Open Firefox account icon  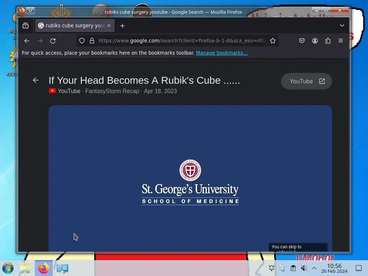tap(315, 41)
